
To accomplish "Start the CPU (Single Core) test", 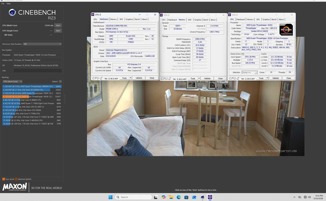I will (x=58, y=31).
